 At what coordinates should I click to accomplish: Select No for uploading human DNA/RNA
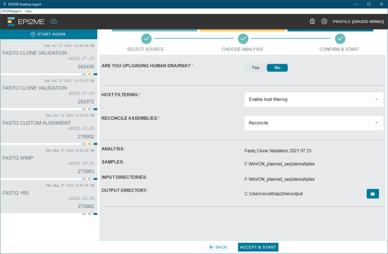pos(277,68)
